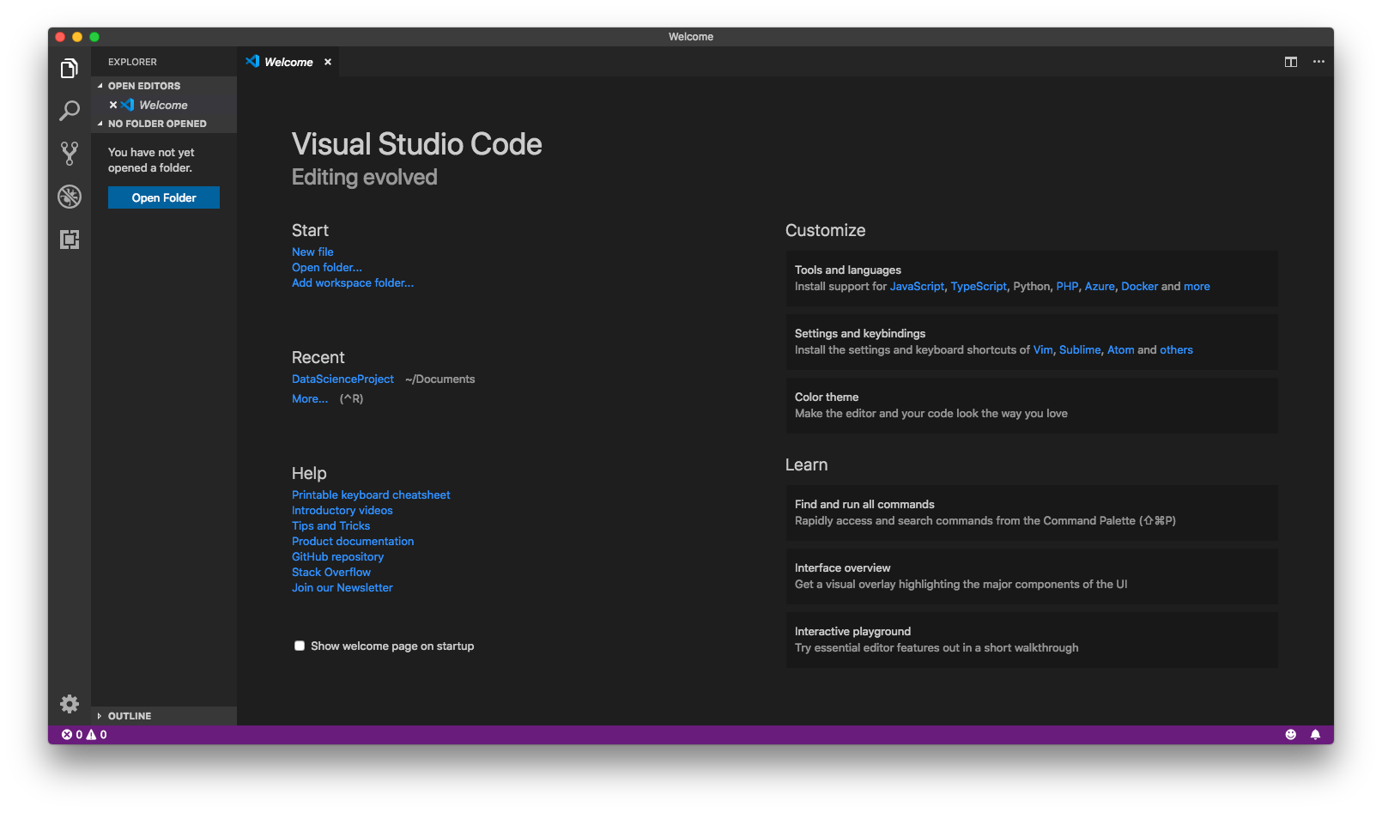This screenshot has height=813, width=1382.
Task: Open the DataScienceProject recent link
Action: pyautogui.click(x=342, y=379)
